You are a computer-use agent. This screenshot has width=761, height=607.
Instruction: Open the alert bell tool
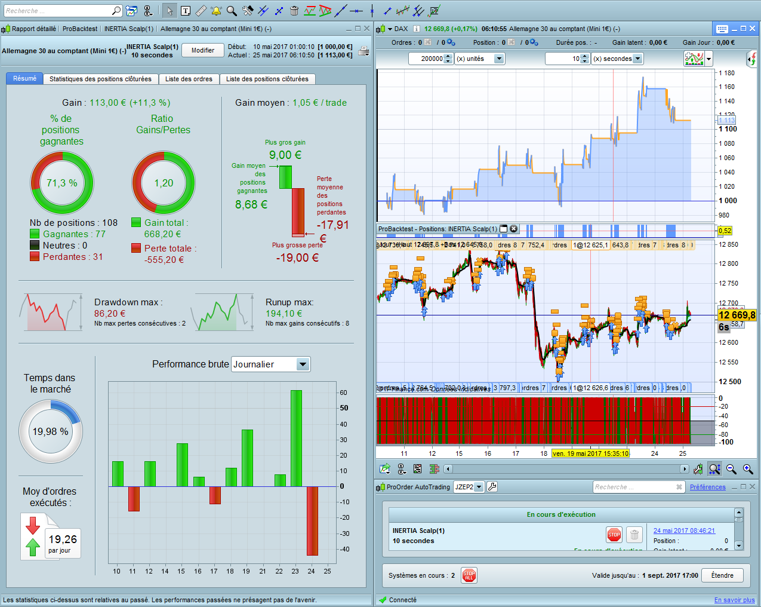pos(216,11)
